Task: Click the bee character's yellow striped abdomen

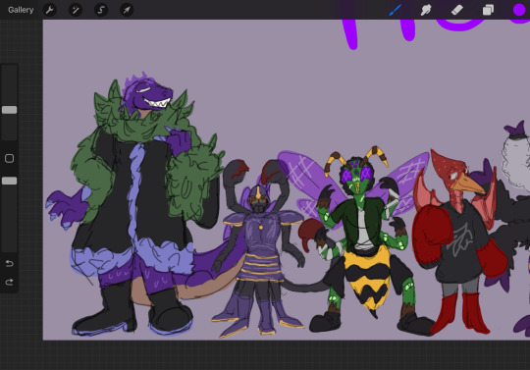Action: (367, 276)
